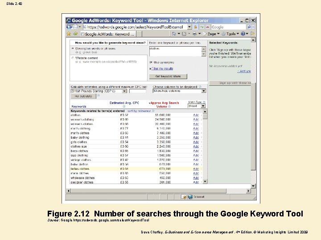The image size is (321, 240).
Task: Click the page horizontal scrollbar thumb
Action: click(148, 191)
